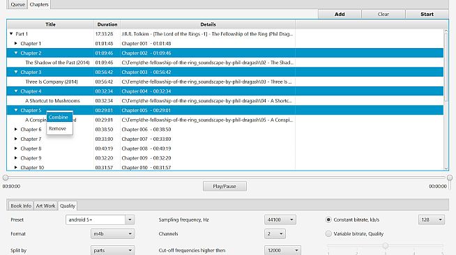This screenshot has width=456, height=255.
Task: Click the volume slider handle at right
Action: [x=450, y=178]
